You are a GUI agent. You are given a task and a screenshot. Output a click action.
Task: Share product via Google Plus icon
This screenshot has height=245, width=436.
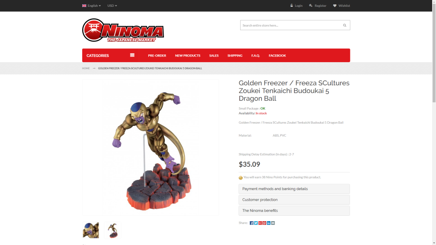pyautogui.click(x=260, y=223)
